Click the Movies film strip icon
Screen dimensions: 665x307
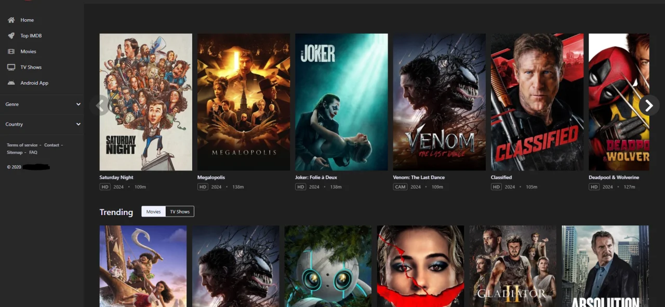point(11,51)
